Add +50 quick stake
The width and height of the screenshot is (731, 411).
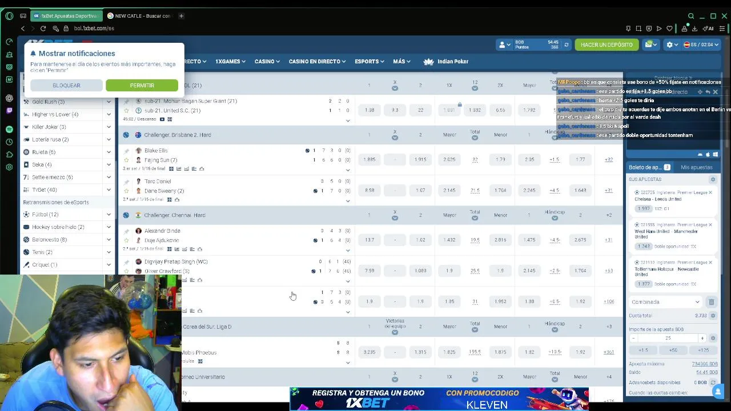[x=673, y=350]
